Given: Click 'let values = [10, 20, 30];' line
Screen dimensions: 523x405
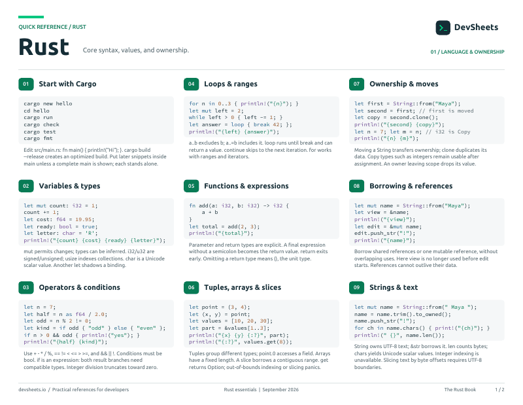Looking at the screenshot, I should [x=231, y=321].
